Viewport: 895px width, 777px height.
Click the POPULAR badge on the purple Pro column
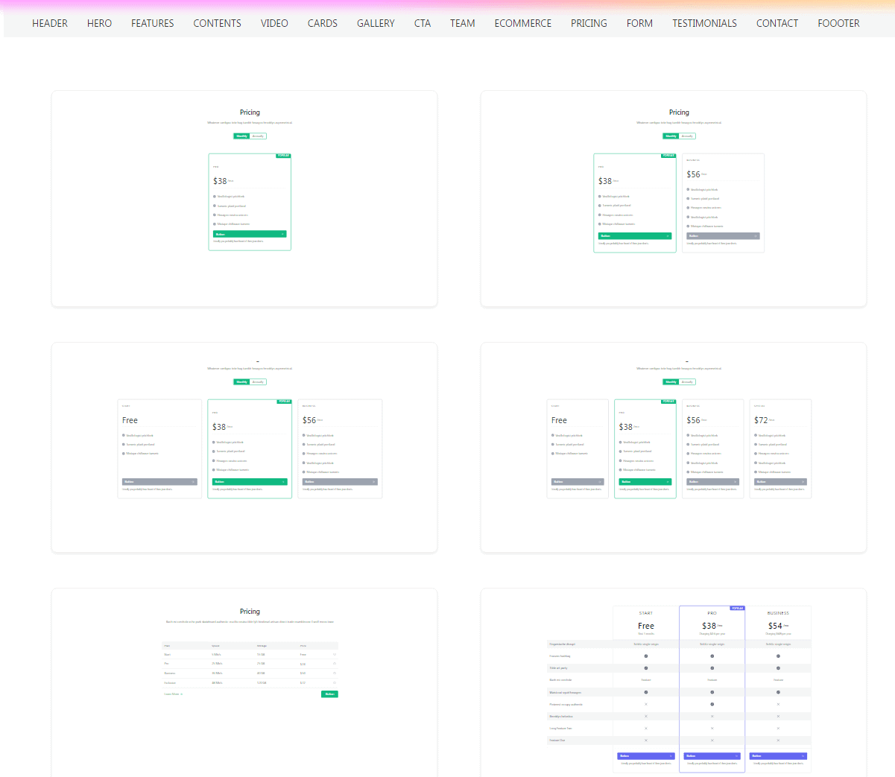[737, 609]
